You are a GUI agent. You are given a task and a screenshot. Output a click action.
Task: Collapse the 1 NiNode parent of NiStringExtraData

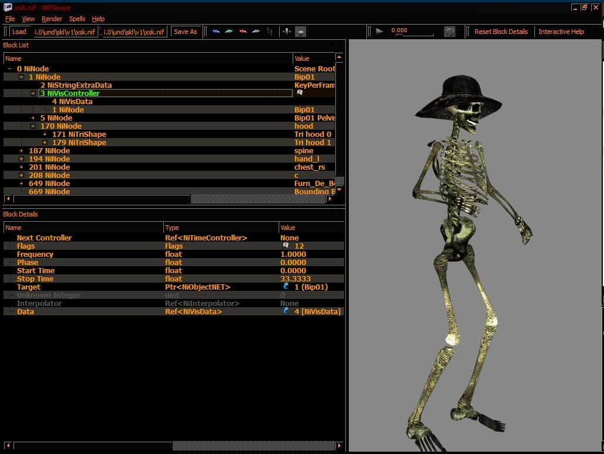click(x=22, y=77)
